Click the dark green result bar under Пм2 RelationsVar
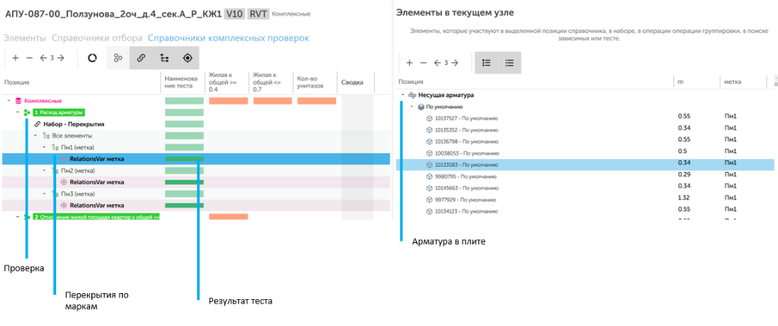Screen dimensions: 778x326 pyautogui.click(x=184, y=182)
